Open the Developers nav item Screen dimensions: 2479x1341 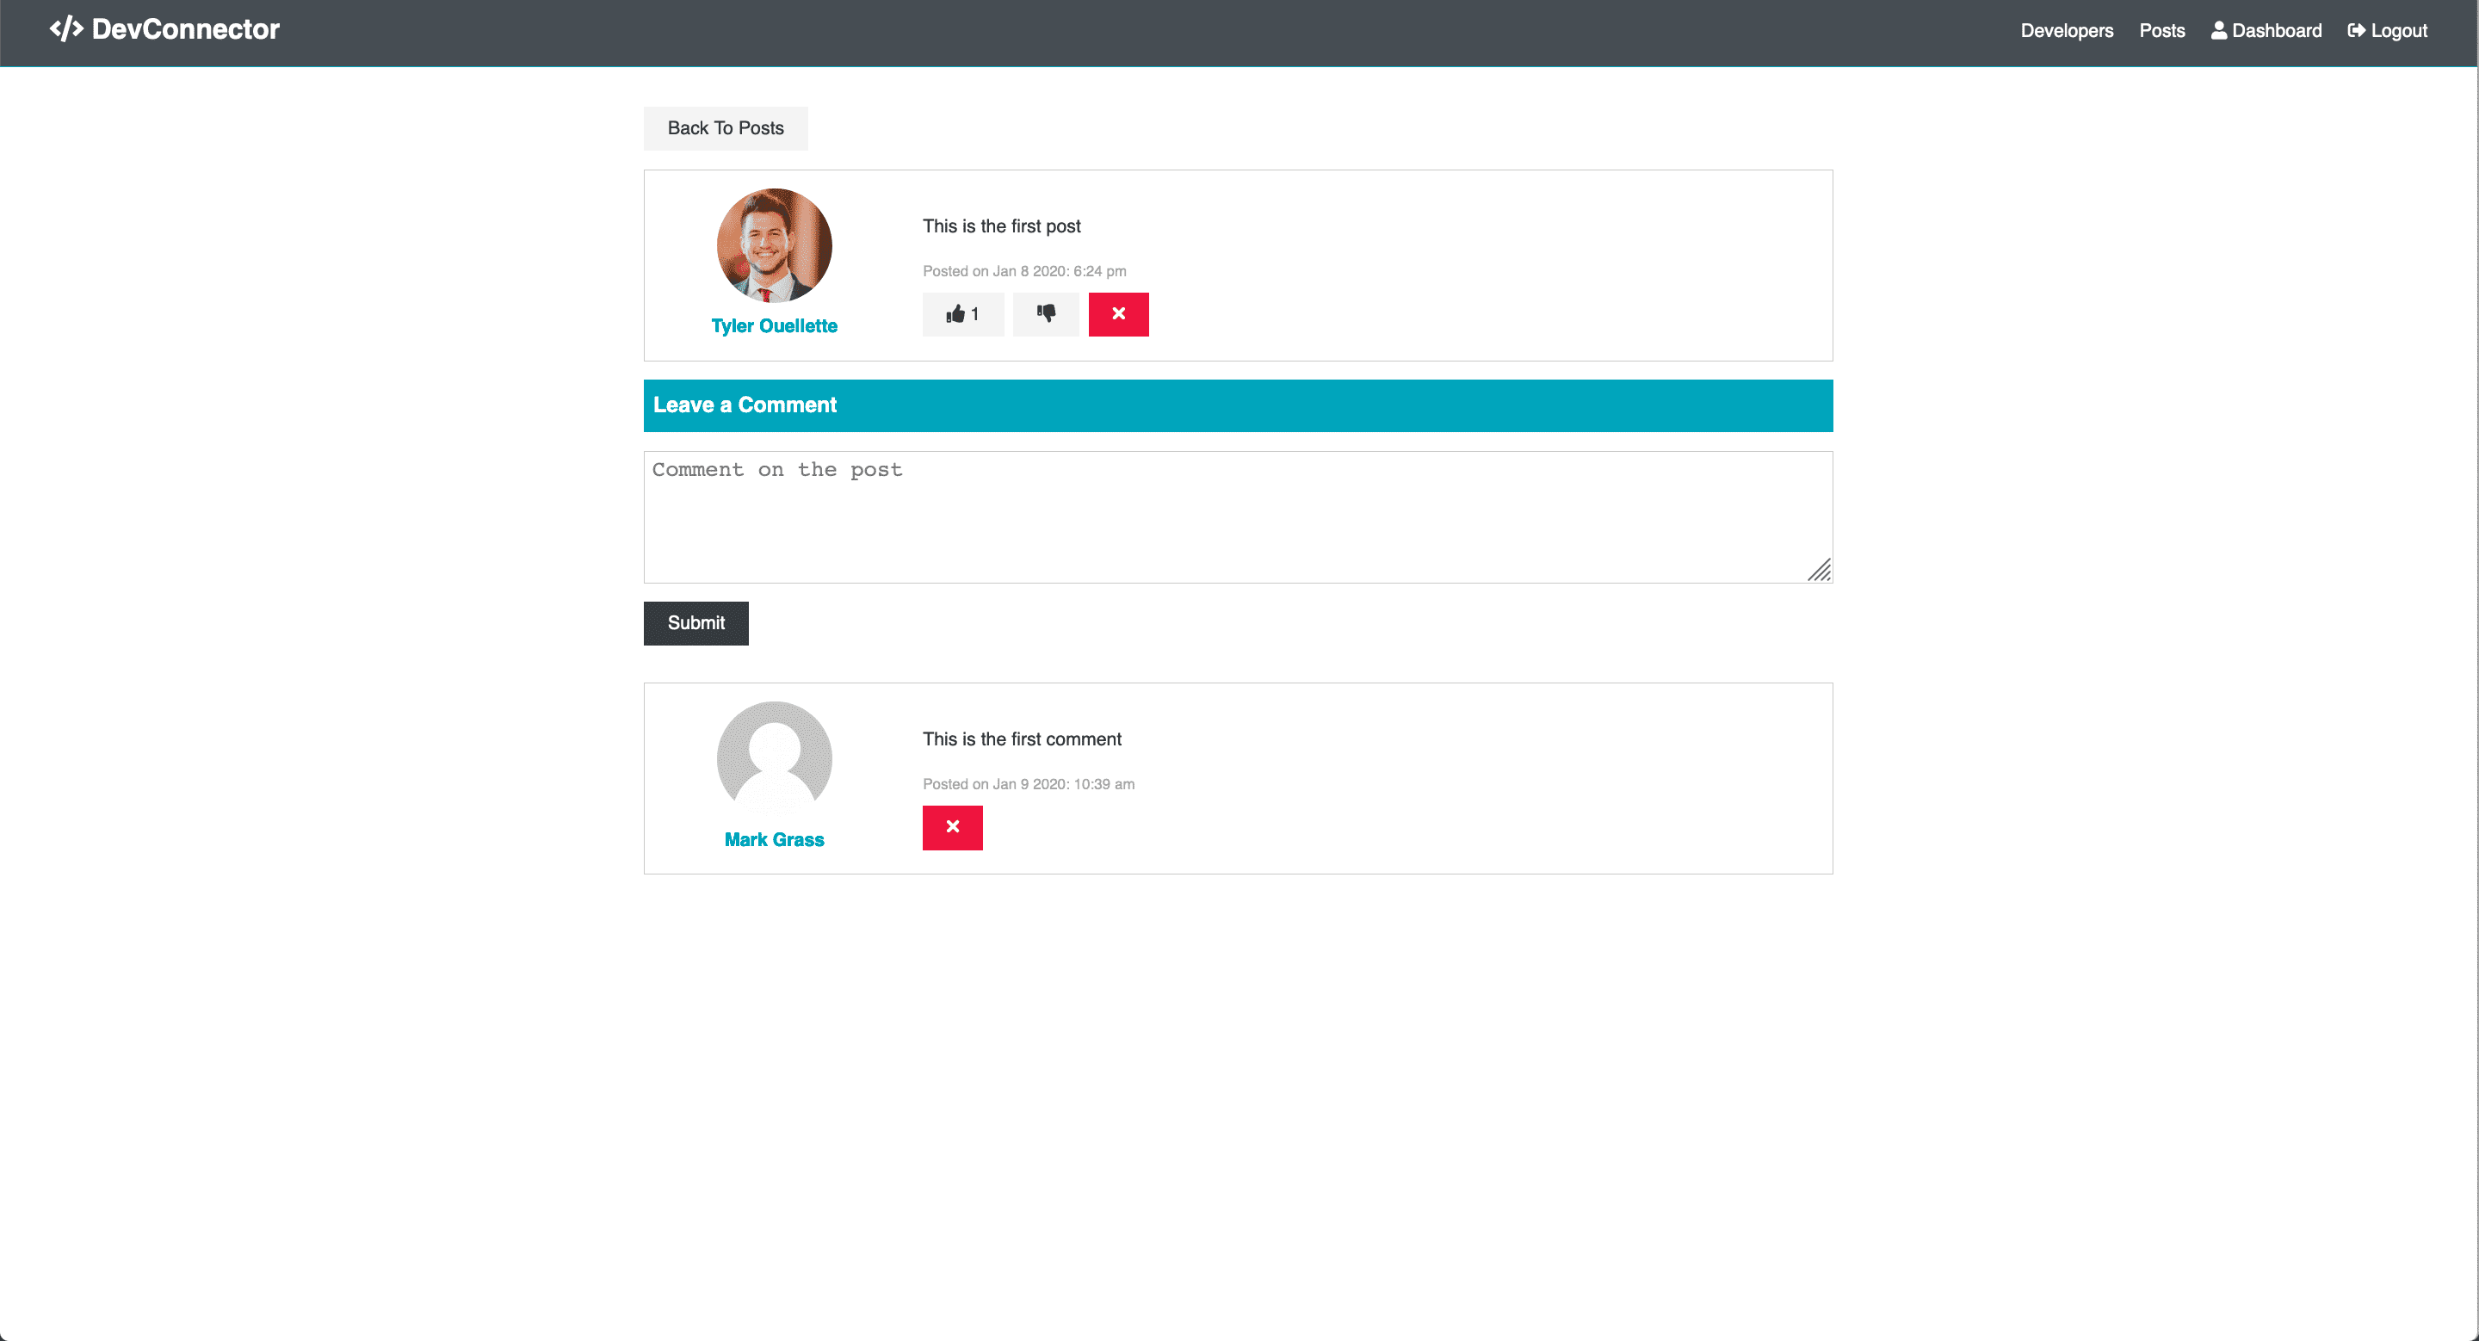pyautogui.click(x=2066, y=31)
